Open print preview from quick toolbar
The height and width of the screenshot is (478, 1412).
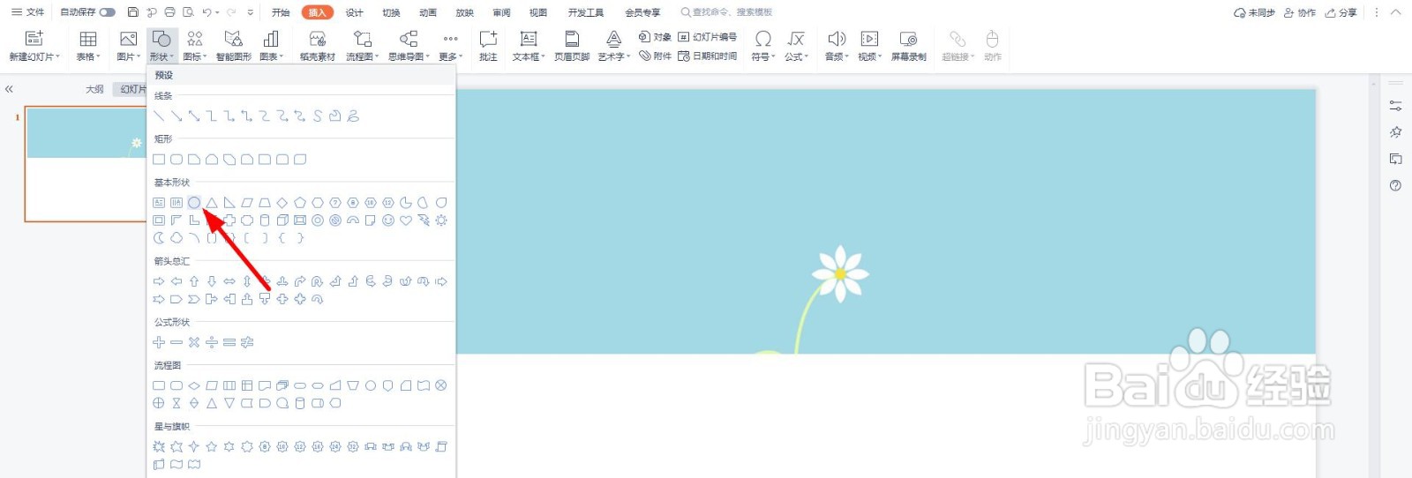click(187, 12)
